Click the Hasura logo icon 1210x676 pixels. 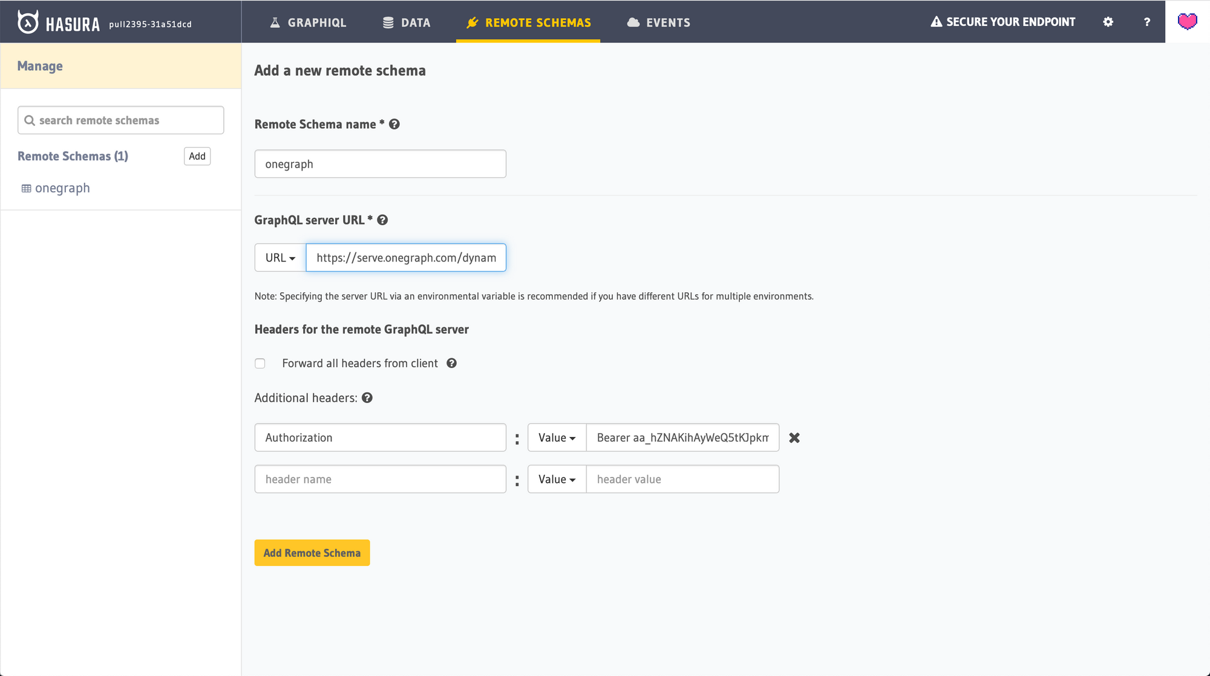tap(28, 22)
